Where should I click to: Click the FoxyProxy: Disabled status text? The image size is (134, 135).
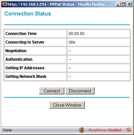pyautogui.click(x=105, y=130)
